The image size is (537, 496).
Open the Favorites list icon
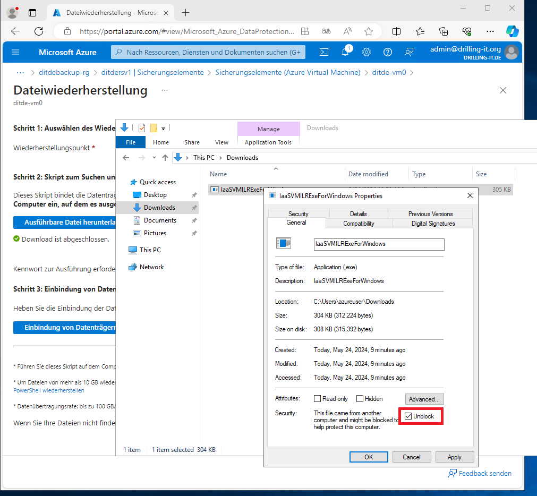click(420, 31)
